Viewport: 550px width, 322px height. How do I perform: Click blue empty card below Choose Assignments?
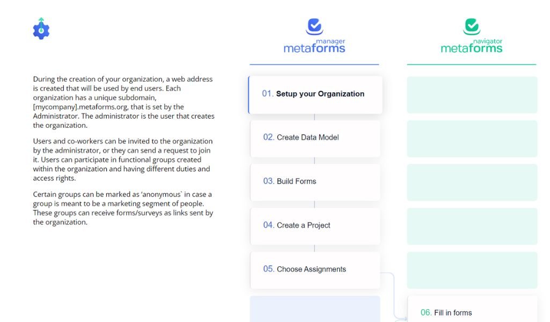point(315,309)
